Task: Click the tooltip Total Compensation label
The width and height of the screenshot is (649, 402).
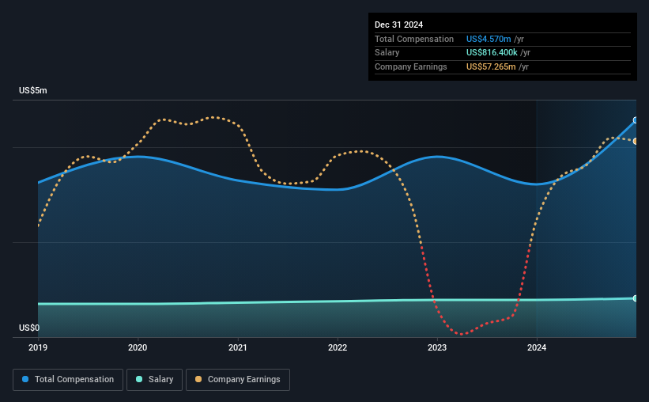Action: pos(414,39)
